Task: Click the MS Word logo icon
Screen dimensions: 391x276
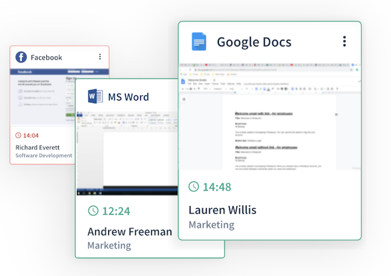Action: pyautogui.click(x=95, y=97)
